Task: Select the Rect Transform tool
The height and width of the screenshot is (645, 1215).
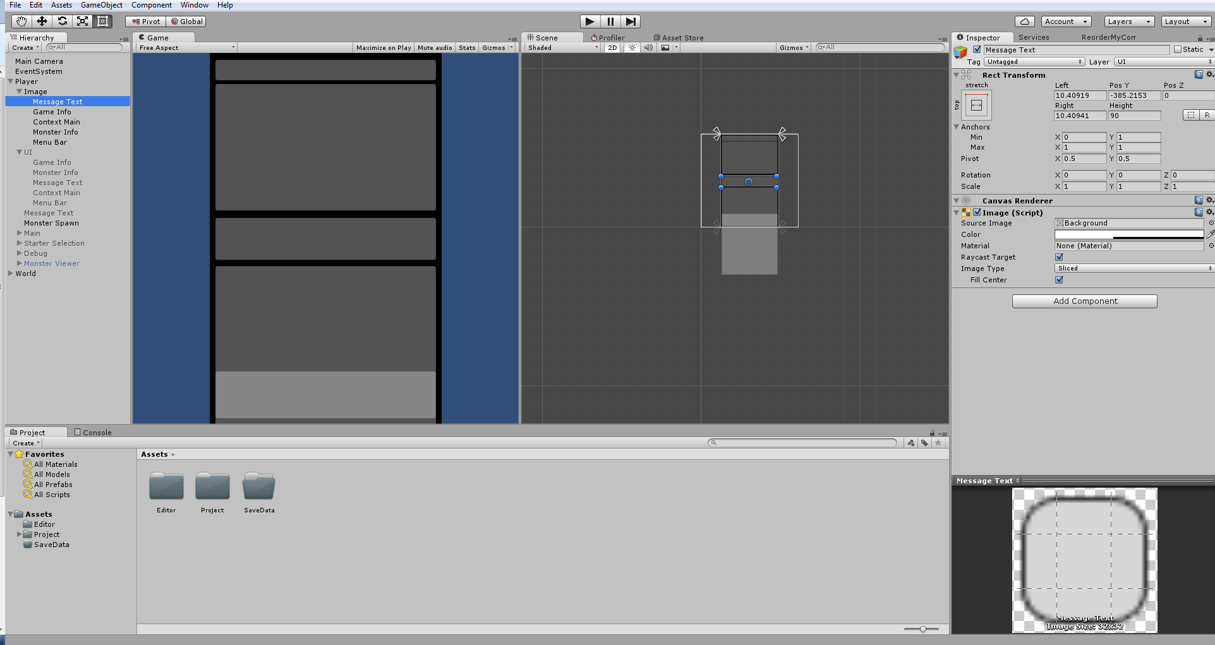Action: (x=102, y=21)
